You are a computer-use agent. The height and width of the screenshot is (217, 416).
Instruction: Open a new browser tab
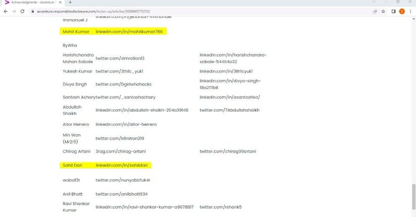(x=70, y=3)
